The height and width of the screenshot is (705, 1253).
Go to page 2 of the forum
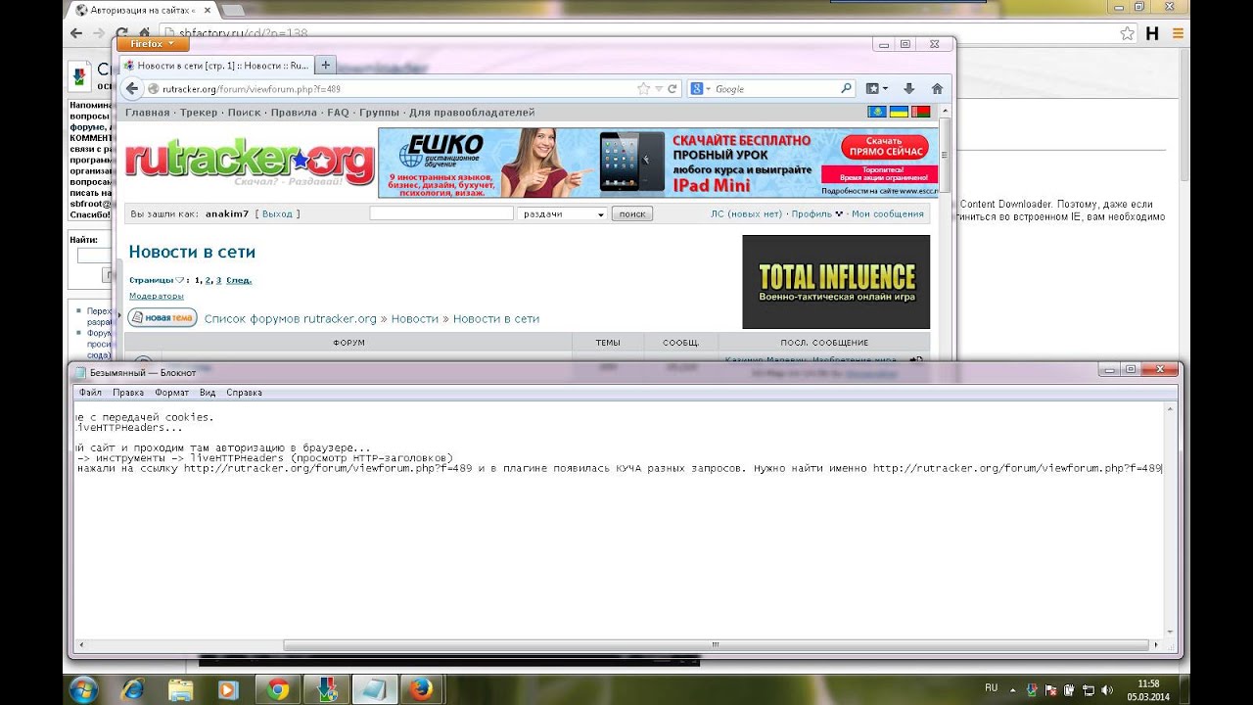click(x=209, y=280)
